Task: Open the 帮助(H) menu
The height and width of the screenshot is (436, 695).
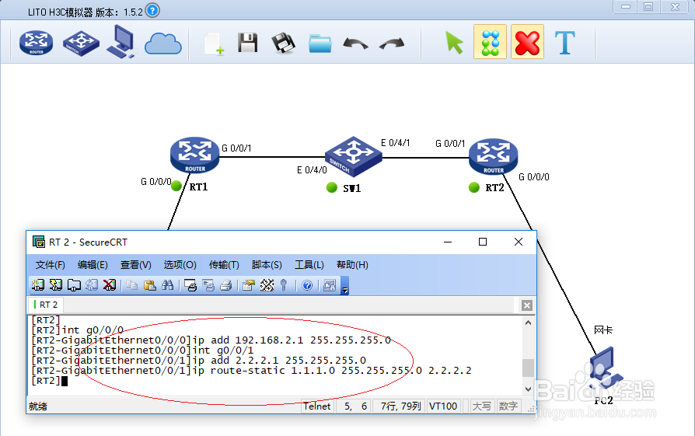Action: coord(352,265)
